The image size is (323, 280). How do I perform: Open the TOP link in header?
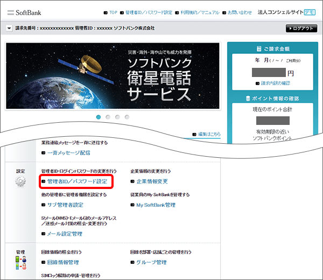[x=113, y=12]
